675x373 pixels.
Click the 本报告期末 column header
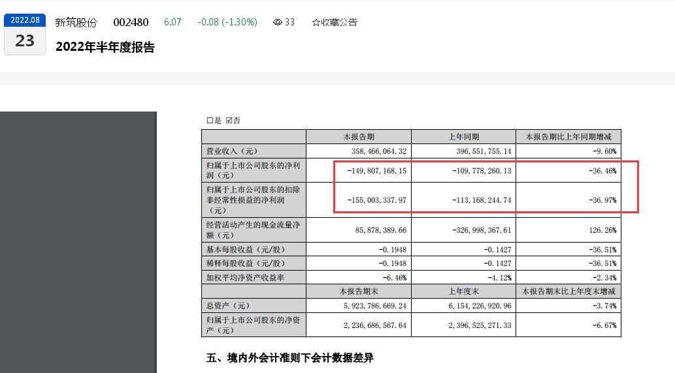[x=359, y=291]
